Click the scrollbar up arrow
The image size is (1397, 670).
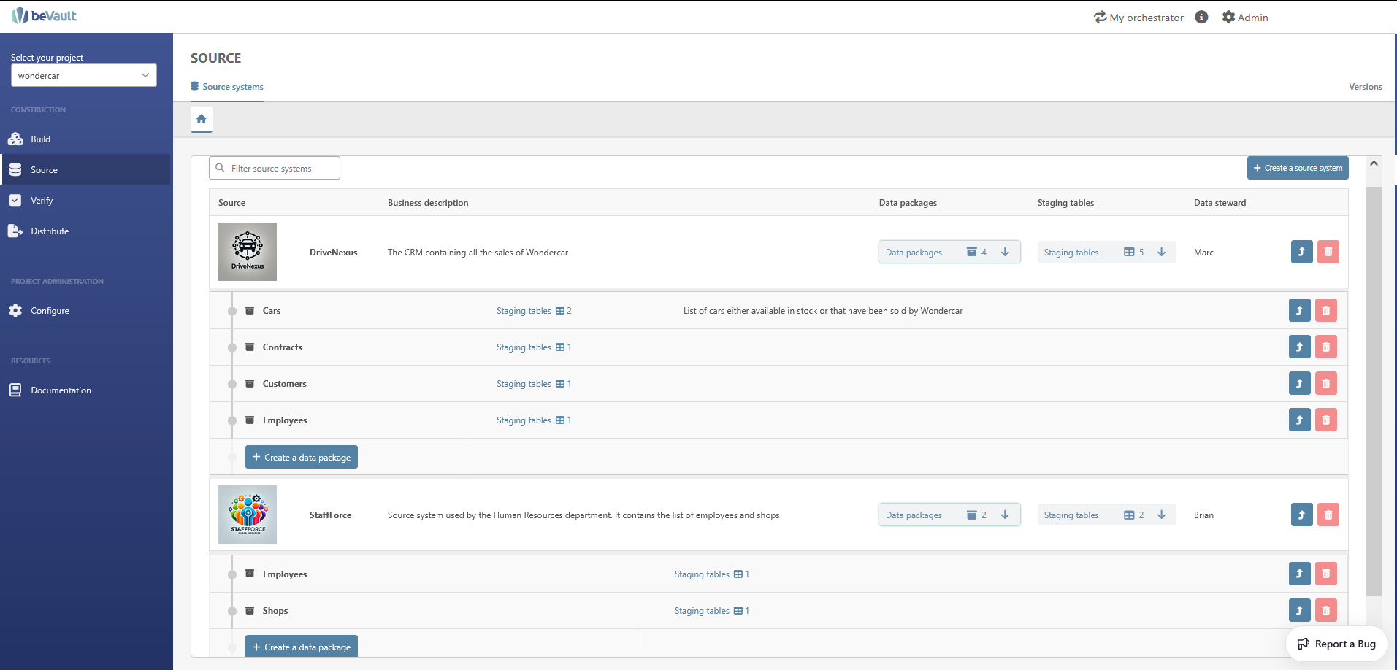(x=1374, y=163)
